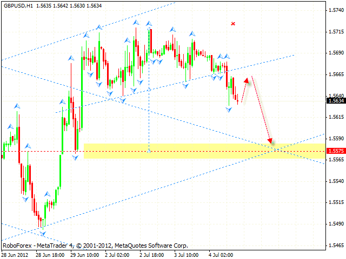This screenshot has width=346, height=259.
Task: Click the current price label 1.5634
Action: point(336,101)
